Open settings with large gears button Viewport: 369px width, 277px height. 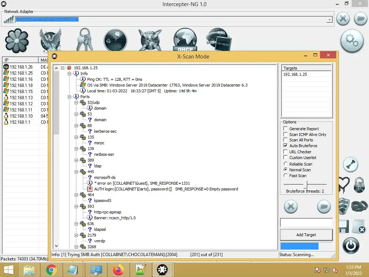tap(352, 40)
